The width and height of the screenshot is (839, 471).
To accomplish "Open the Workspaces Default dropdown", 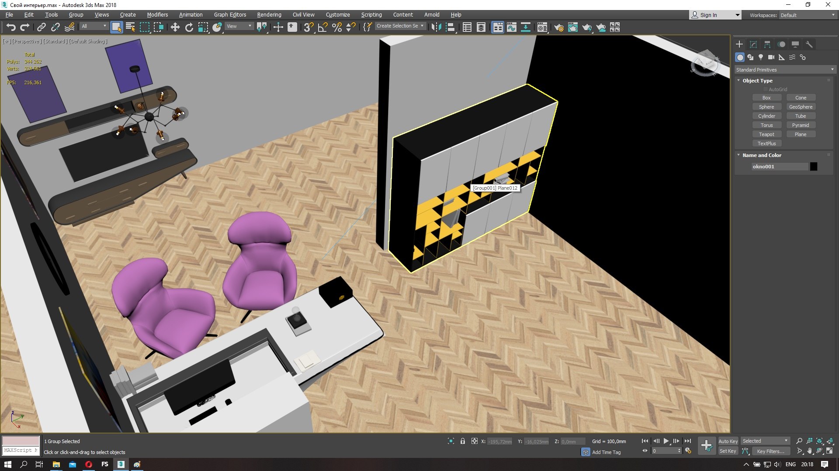I will 808,15.
